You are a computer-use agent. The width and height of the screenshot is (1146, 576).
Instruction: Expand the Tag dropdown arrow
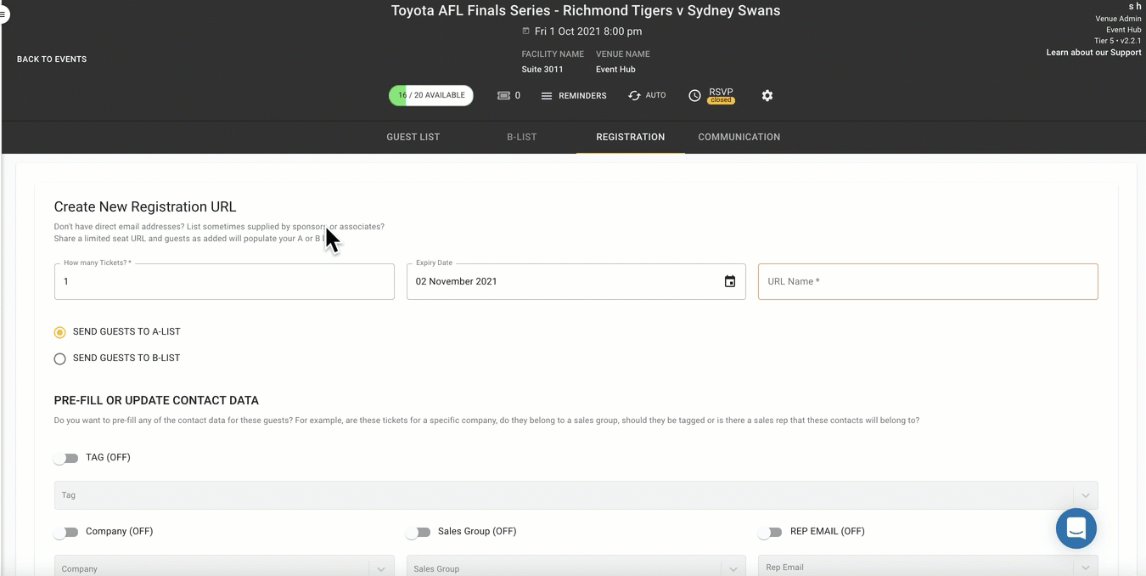[x=1086, y=495]
